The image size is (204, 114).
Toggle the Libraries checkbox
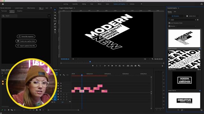point(169,26)
